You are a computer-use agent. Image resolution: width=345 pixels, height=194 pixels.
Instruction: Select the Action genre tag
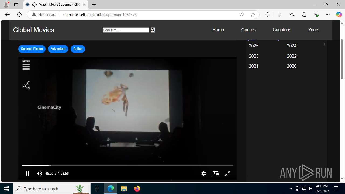click(78, 49)
